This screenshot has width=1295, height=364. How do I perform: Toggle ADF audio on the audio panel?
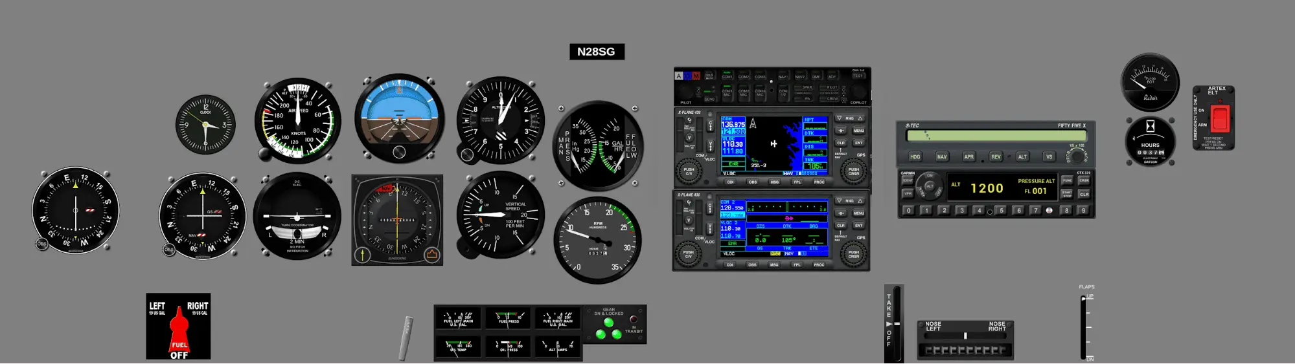click(832, 76)
